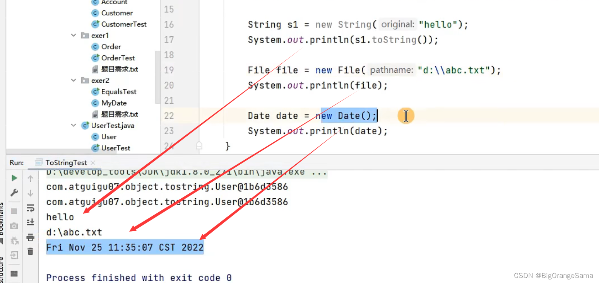Click the fold marker at line 24

click(x=199, y=146)
